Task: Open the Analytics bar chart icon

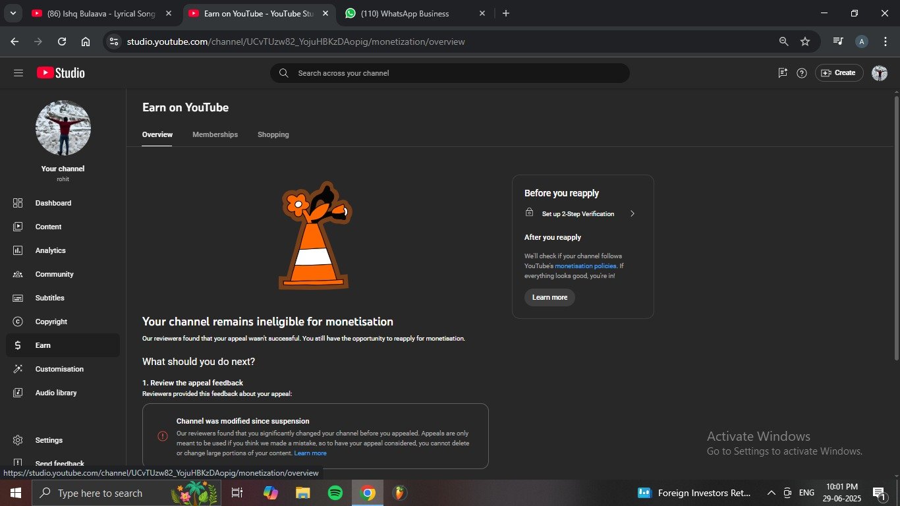Action: pyautogui.click(x=18, y=250)
